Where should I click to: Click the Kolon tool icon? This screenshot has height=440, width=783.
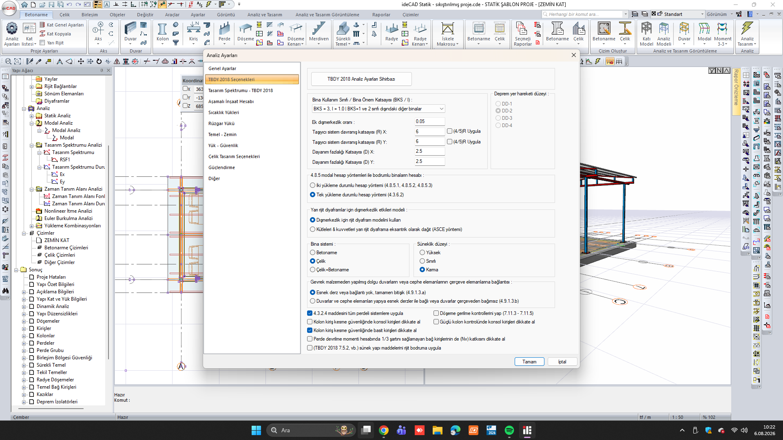pyautogui.click(x=162, y=29)
